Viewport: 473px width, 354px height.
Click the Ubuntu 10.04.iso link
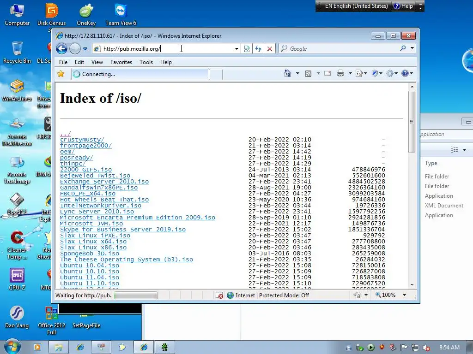(90, 265)
